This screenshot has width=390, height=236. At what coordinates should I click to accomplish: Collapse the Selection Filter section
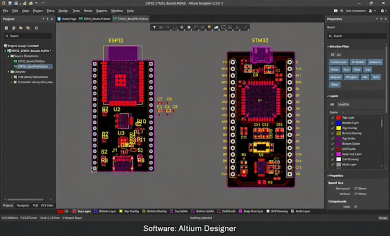(328, 47)
